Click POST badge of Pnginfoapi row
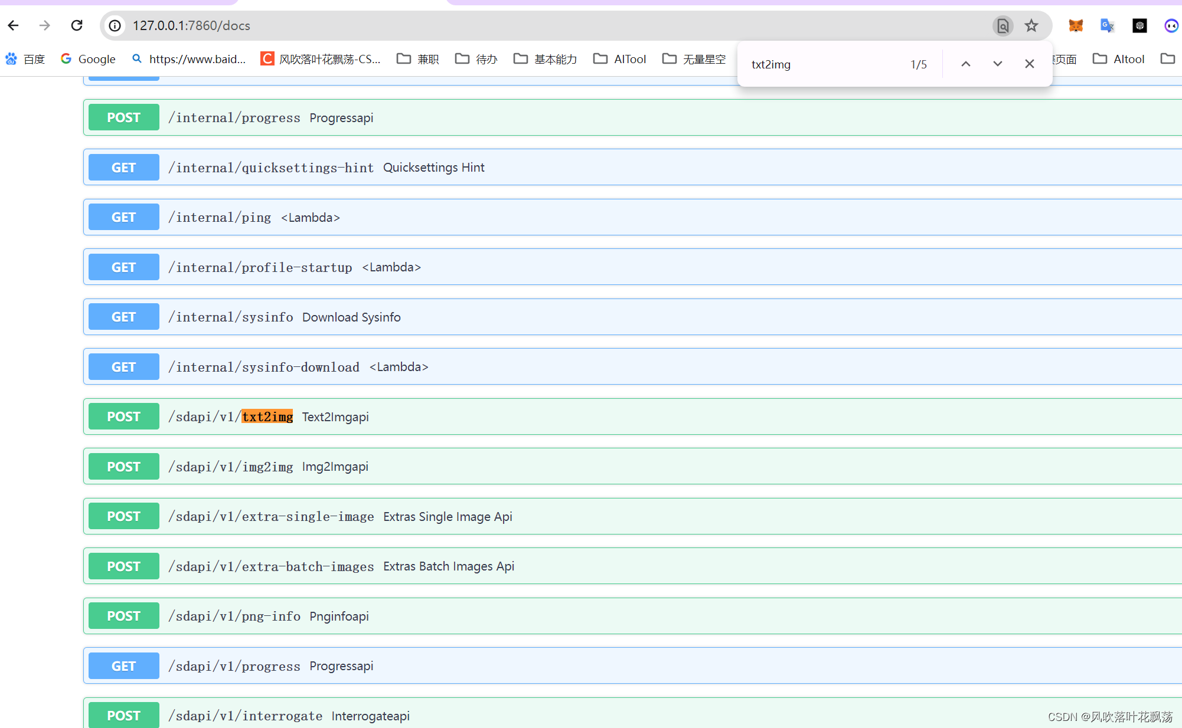Viewport: 1182px width, 728px height. (x=124, y=616)
